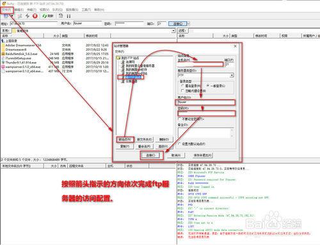Click the 连接 button in quick connect bar
This screenshot has width=320, height=245.
point(177,24)
